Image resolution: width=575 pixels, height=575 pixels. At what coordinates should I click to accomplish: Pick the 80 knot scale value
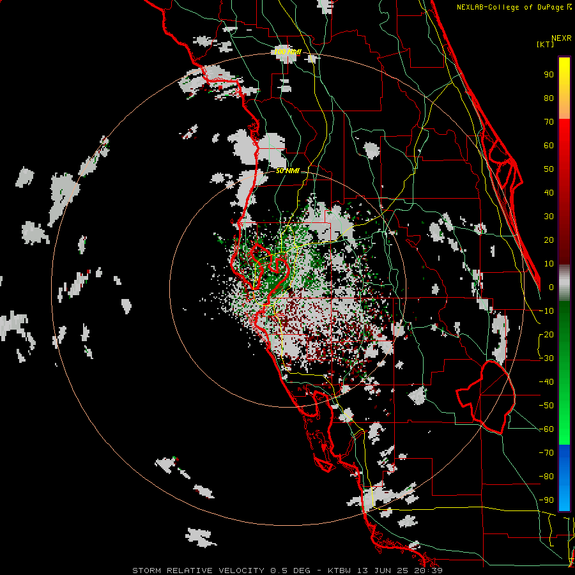tap(549, 98)
